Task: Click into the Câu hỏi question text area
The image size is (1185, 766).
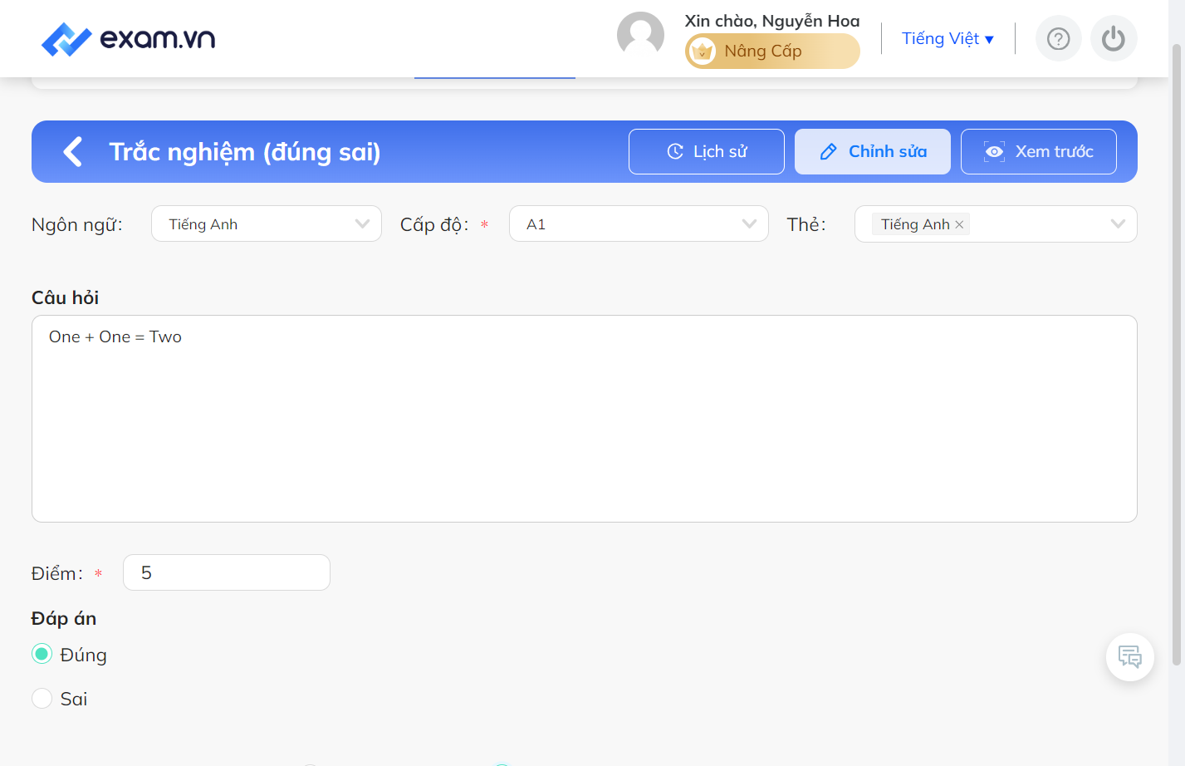Action: pyautogui.click(x=585, y=419)
